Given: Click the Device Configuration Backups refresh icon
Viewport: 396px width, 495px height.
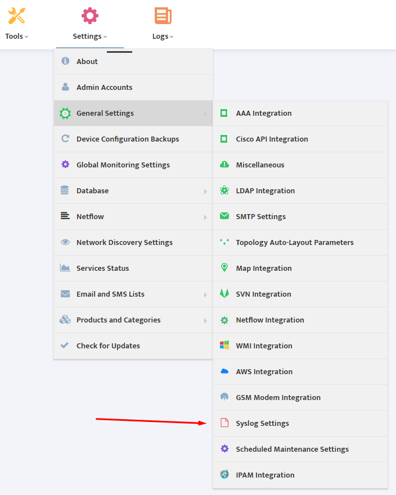Looking at the screenshot, I should pyautogui.click(x=65, y=138).
